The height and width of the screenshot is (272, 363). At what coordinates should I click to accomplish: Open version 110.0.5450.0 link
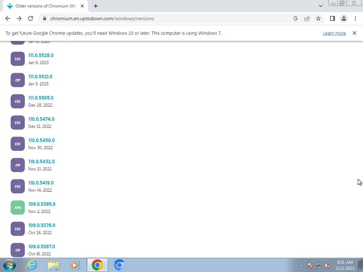coord(42,140)
